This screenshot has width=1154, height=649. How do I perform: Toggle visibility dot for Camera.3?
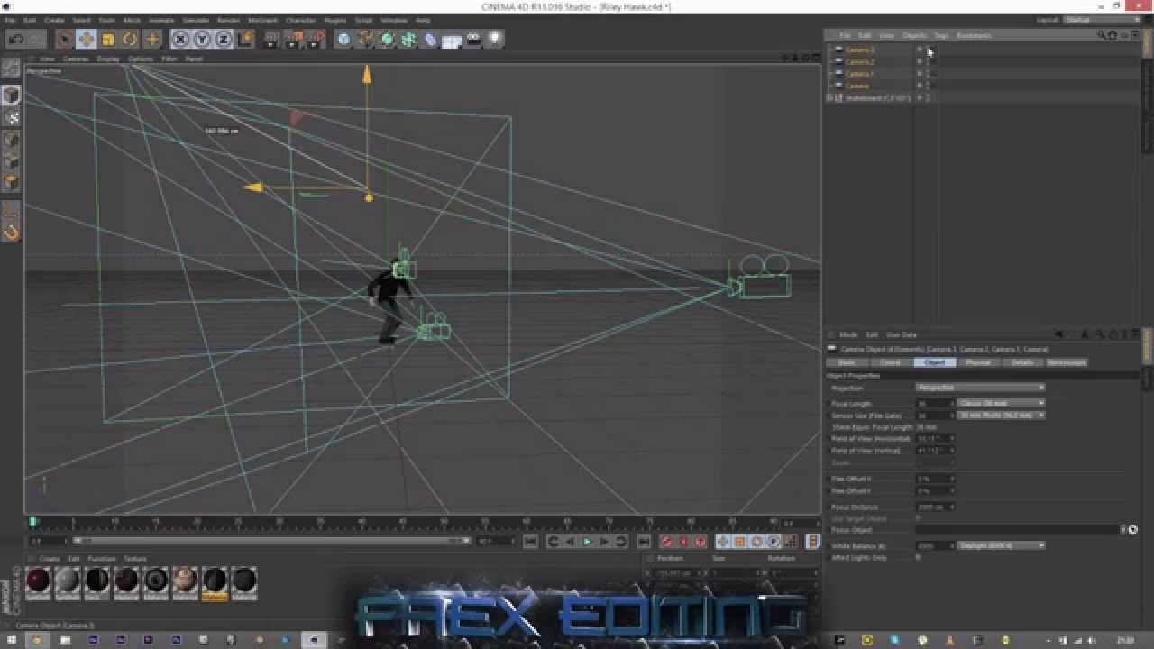coord(920,50)
